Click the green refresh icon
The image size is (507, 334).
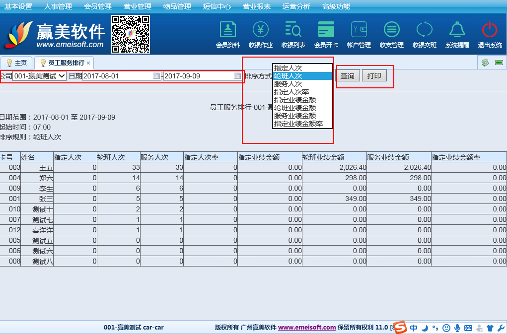click(x=485, y=63)
